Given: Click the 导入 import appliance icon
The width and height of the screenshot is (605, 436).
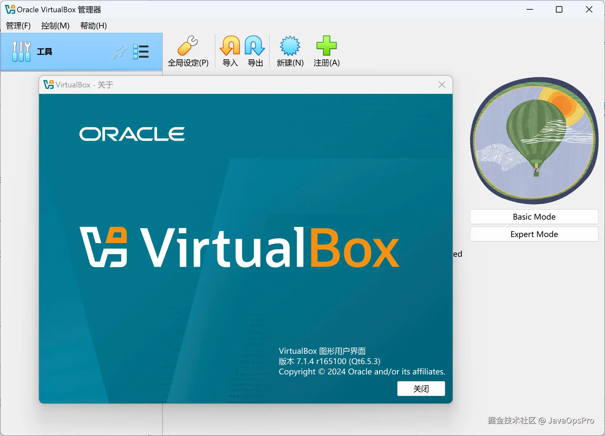Looking at the screenshot, I should pyautogui.click(x=230, y=51).
